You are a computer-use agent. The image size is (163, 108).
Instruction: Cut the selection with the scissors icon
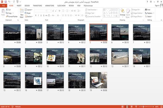7,10
